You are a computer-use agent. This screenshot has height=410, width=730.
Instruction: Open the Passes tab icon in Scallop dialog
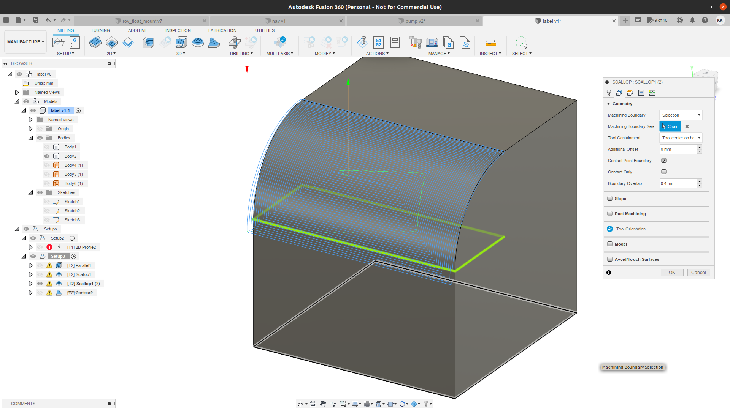click(x=641, y=93)
